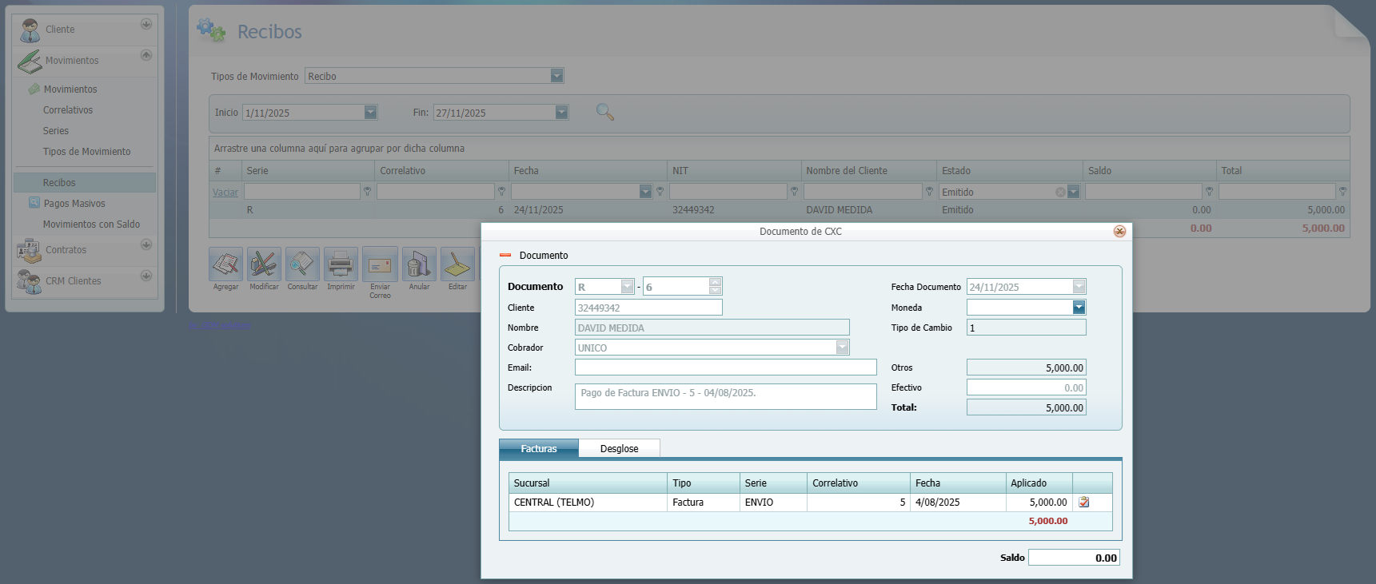This screenshot has height=584, width=1376.
Task: Open Tipos de Movimiento in the sidebar
Action: [86, 152]
